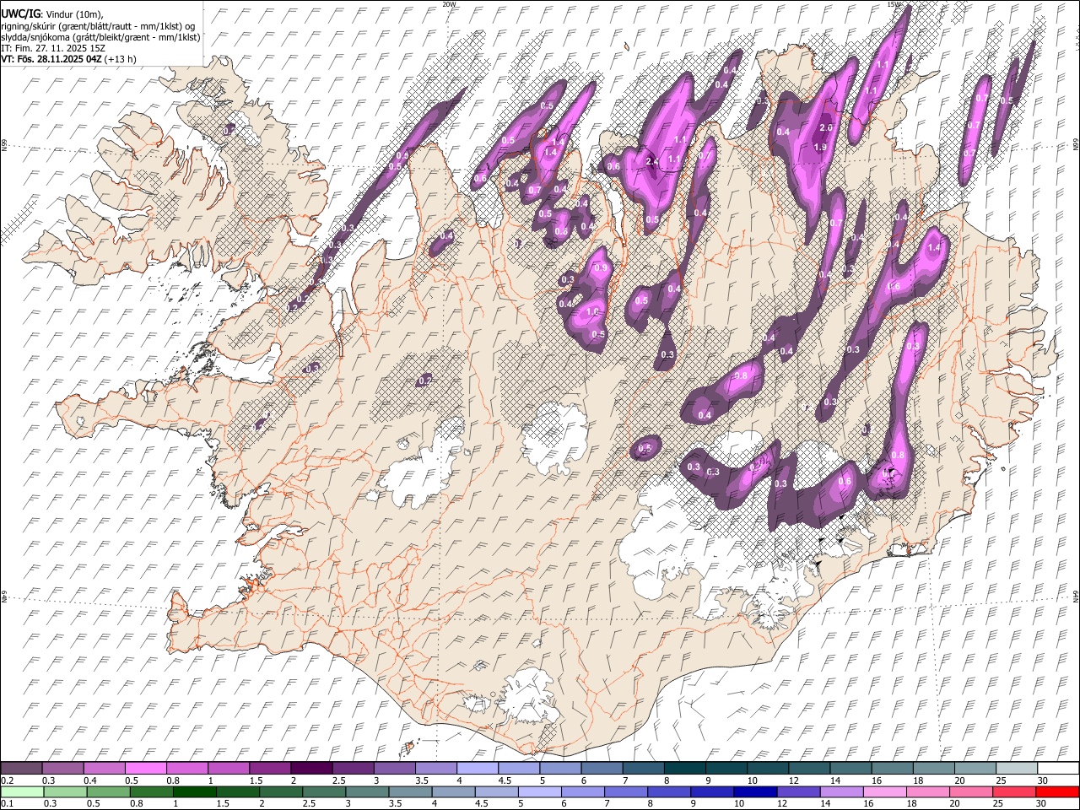Pick the 0.1 pale green swatch, lower legend row

(21, 791)
